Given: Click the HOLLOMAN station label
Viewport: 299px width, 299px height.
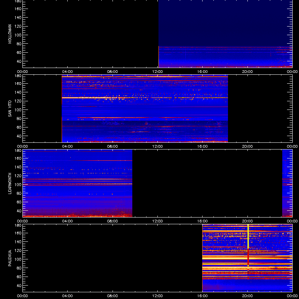Looking at the screenshot, I should [10, 34].
